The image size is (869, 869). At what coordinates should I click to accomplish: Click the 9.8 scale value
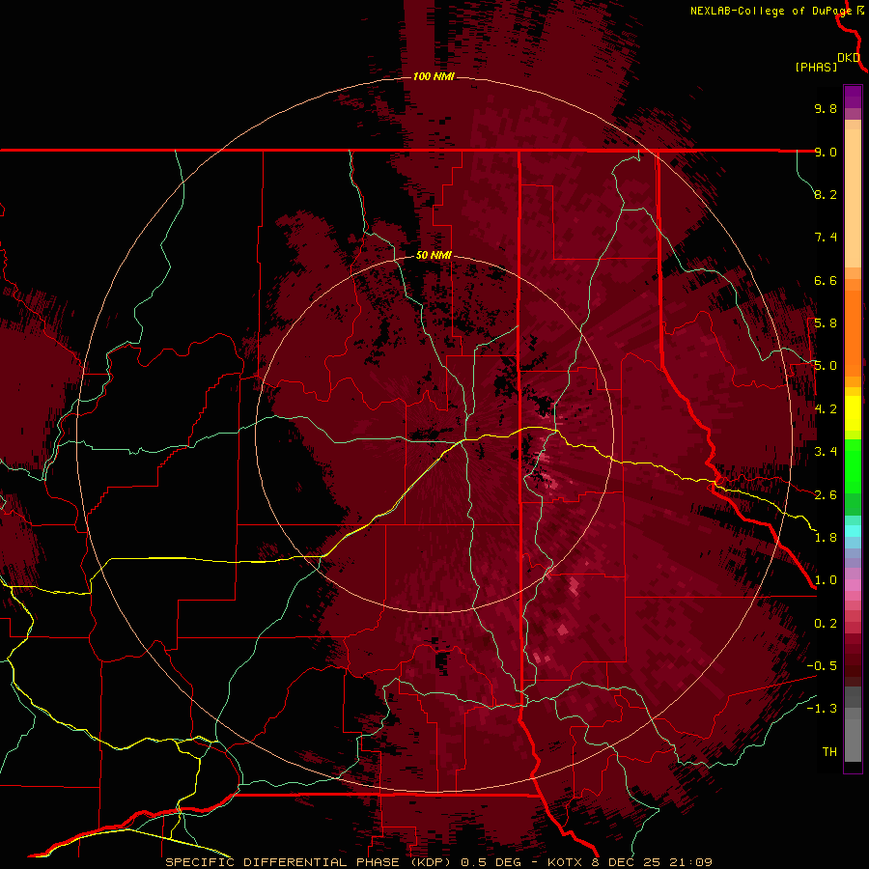click(x=826, y=108)
